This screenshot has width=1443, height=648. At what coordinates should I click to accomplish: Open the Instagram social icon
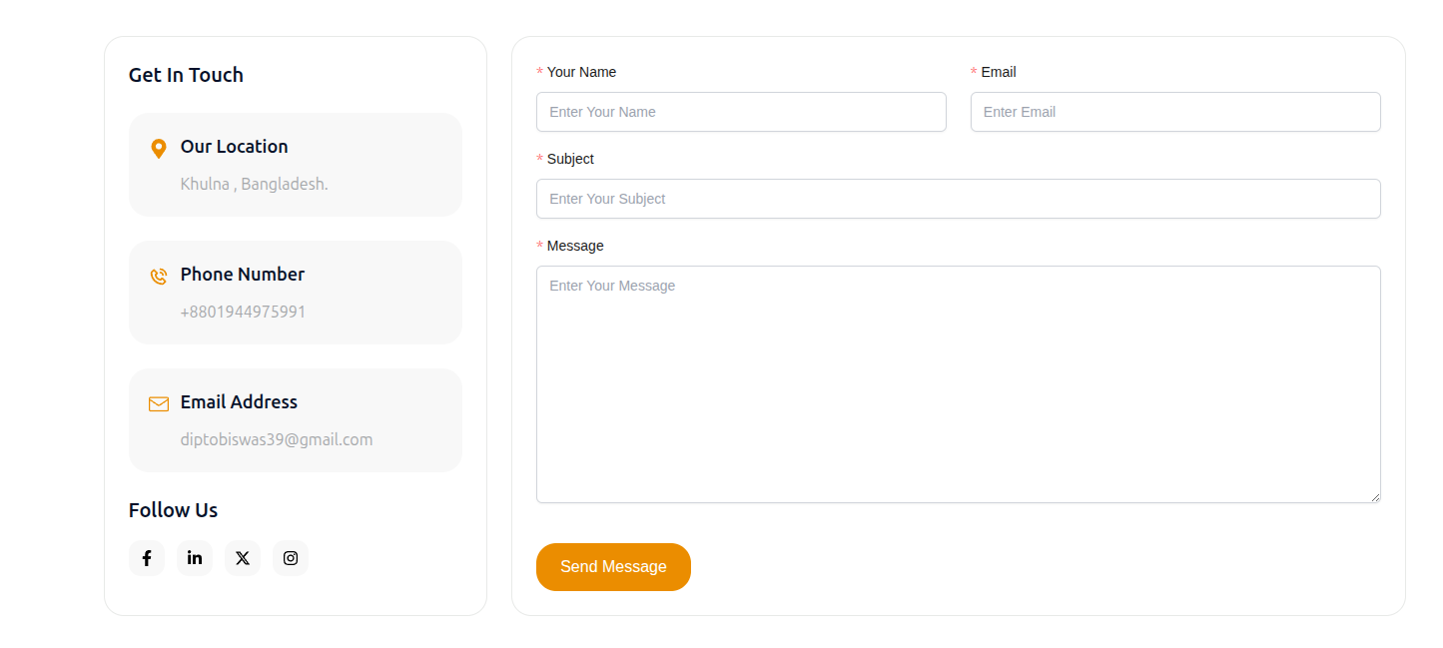(x=291, y=558)
